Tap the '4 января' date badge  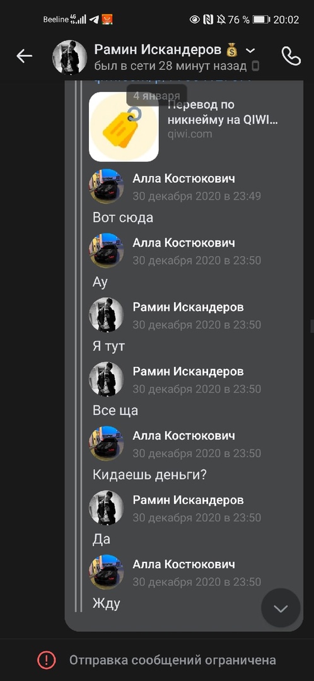pyautogui.click(x=157, y=96)
